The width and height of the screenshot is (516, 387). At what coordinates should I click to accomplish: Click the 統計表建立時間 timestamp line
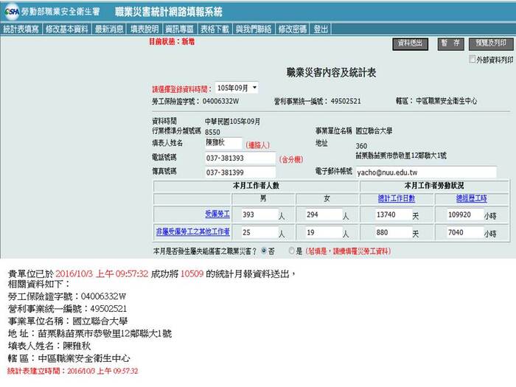tap(73, 371)
